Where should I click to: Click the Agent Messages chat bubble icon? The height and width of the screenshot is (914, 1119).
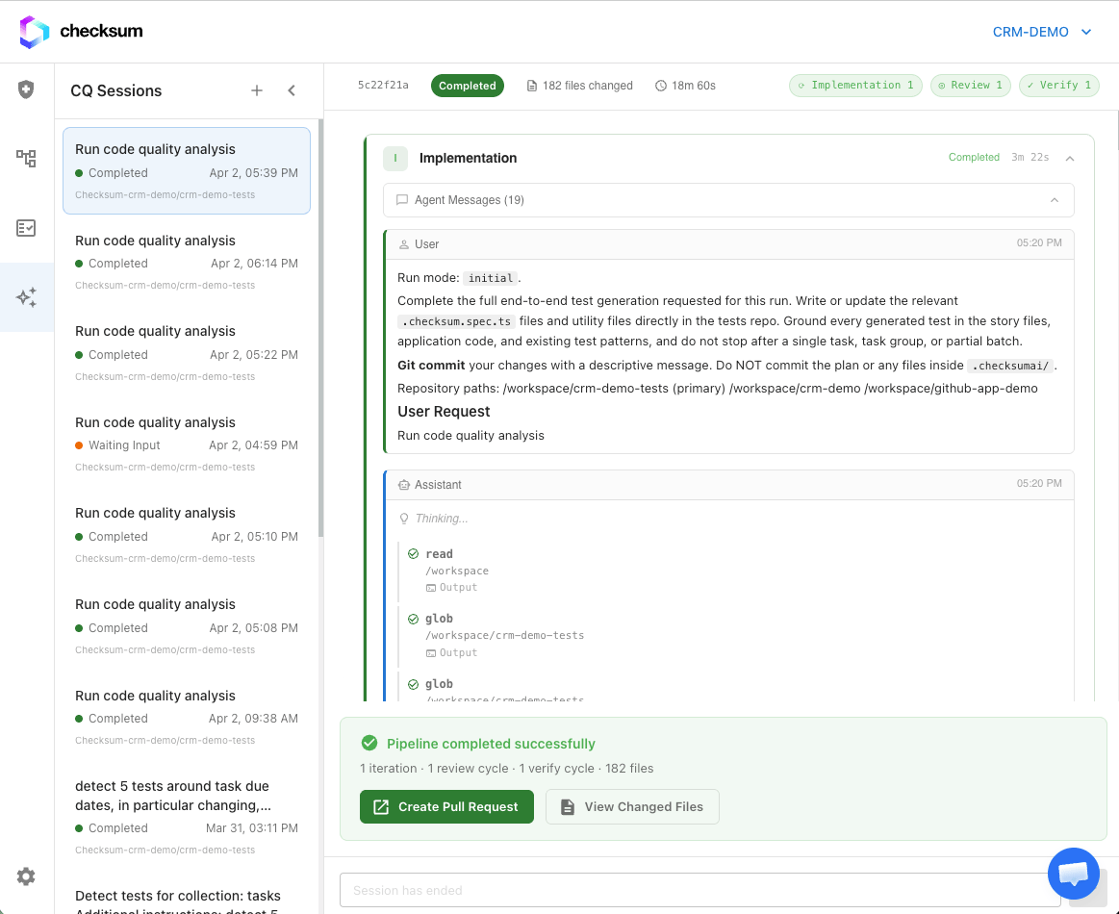tap(402, 200)
